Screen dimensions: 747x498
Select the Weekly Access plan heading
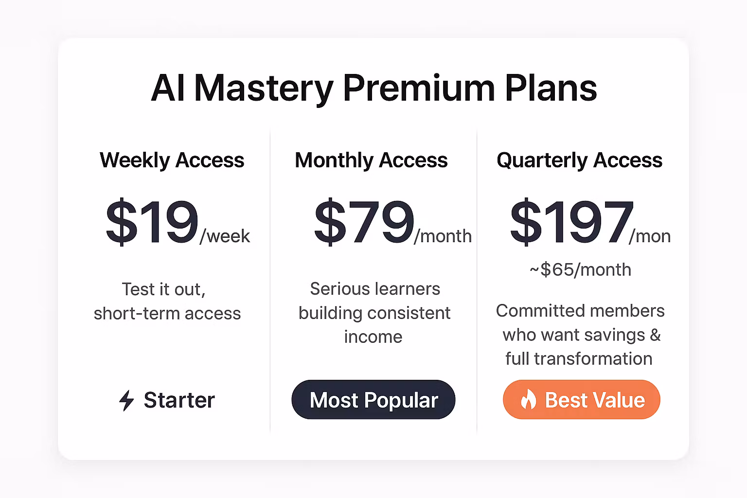[x=172, y=160]
